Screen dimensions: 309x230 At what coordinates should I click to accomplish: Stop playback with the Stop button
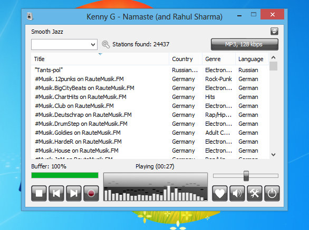click(39, 193)
